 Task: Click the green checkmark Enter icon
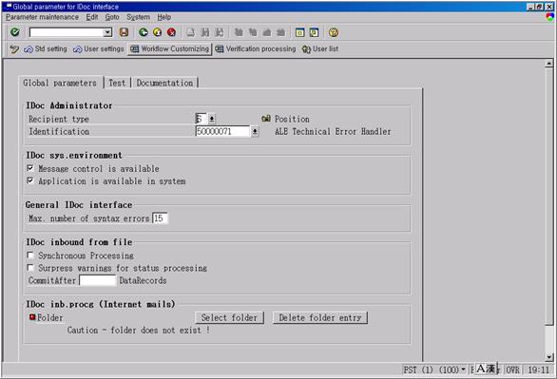pos(14,32)
